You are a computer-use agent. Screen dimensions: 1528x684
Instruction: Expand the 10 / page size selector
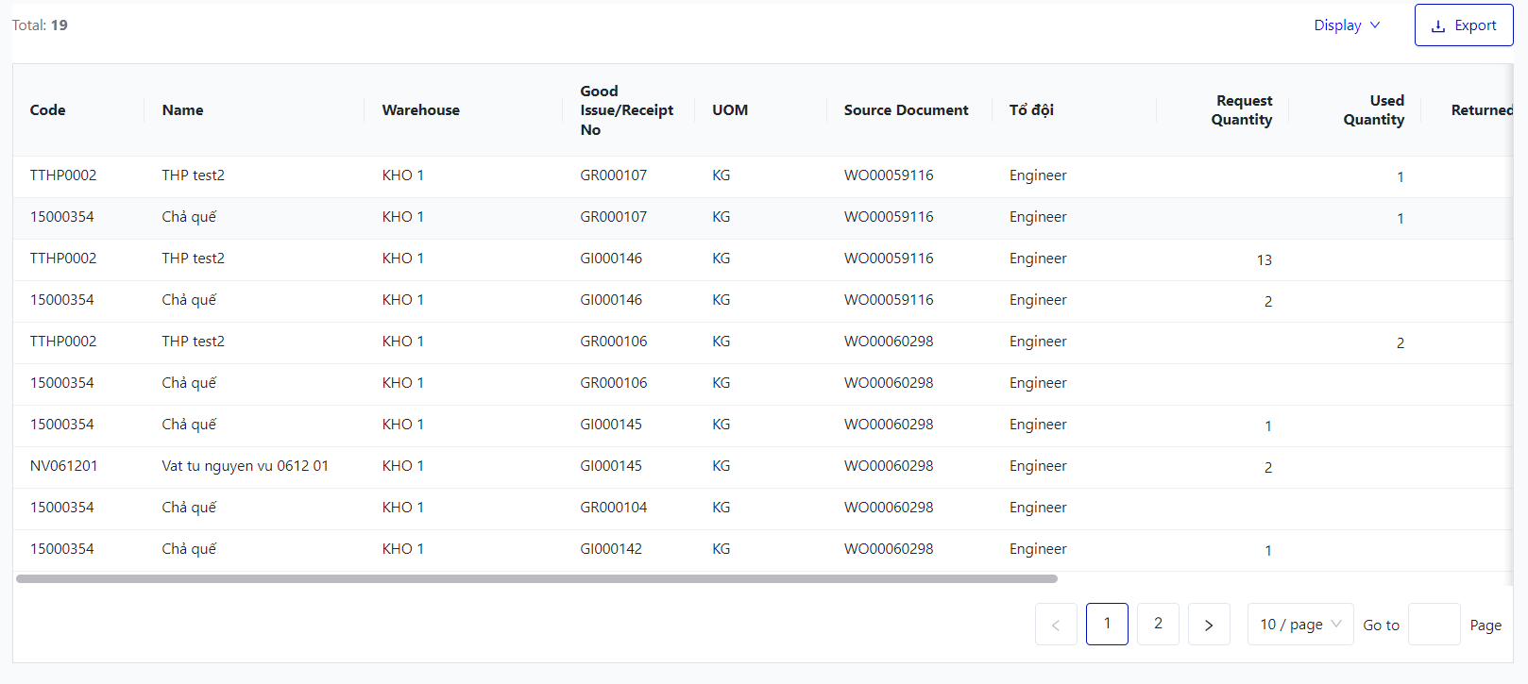pos(1299,625)
